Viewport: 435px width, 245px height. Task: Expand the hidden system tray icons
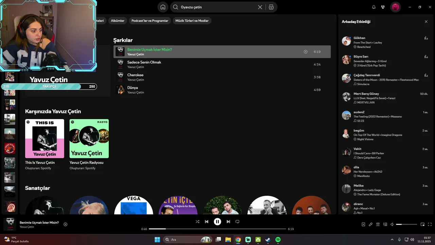coord(392,240)
